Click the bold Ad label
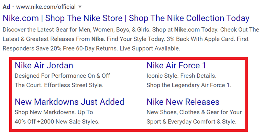The image size is (275, 135). tap(6, 7)
